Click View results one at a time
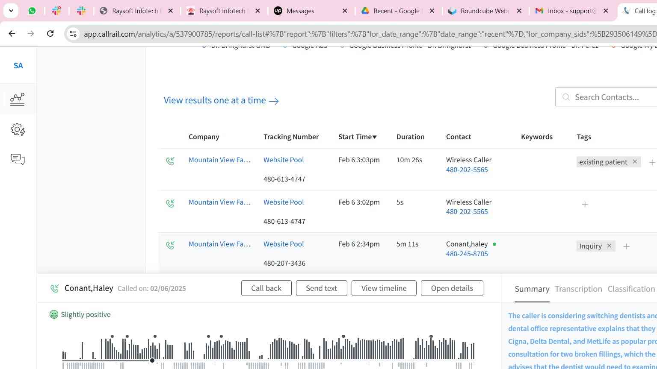 [221, 100]
